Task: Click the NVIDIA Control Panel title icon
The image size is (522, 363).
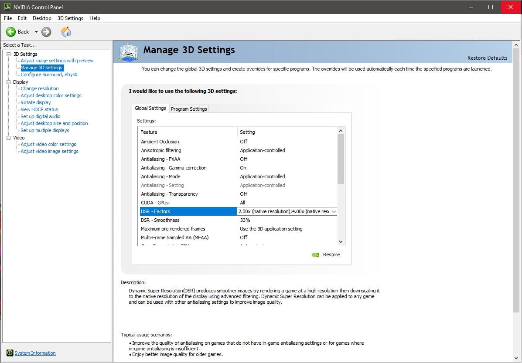Action: pyautogui.click(x=7, y=7)
